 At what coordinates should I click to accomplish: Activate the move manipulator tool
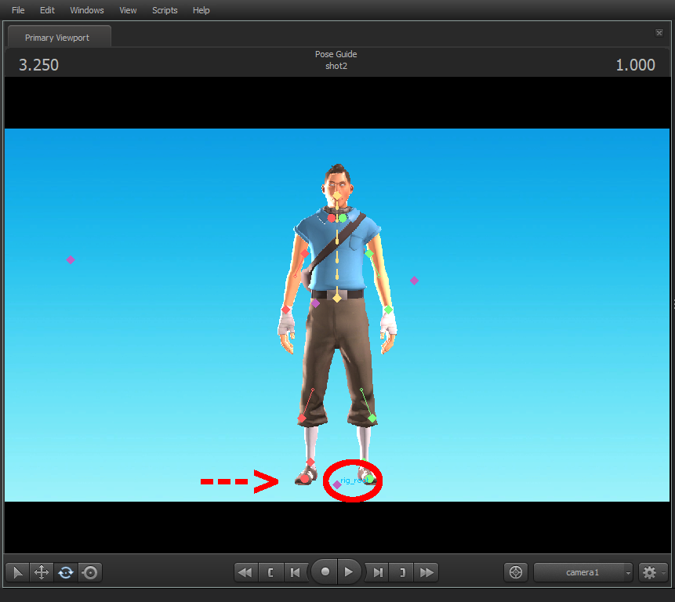[42, 572]
